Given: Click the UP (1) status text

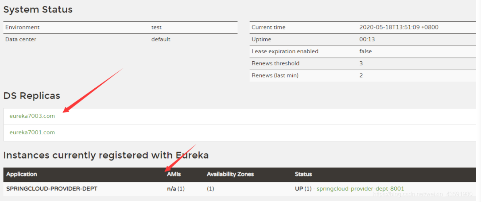Looking at the screenshot, I should coord(304,189).
